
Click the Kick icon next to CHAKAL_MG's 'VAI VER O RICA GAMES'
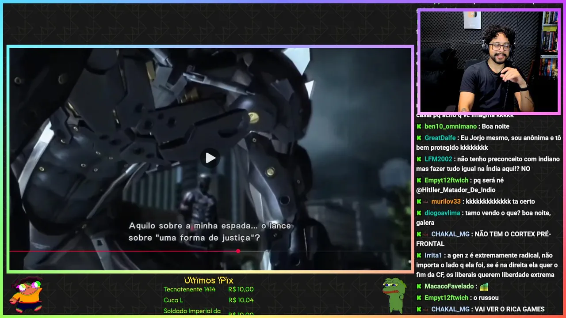tap(419, 309)
